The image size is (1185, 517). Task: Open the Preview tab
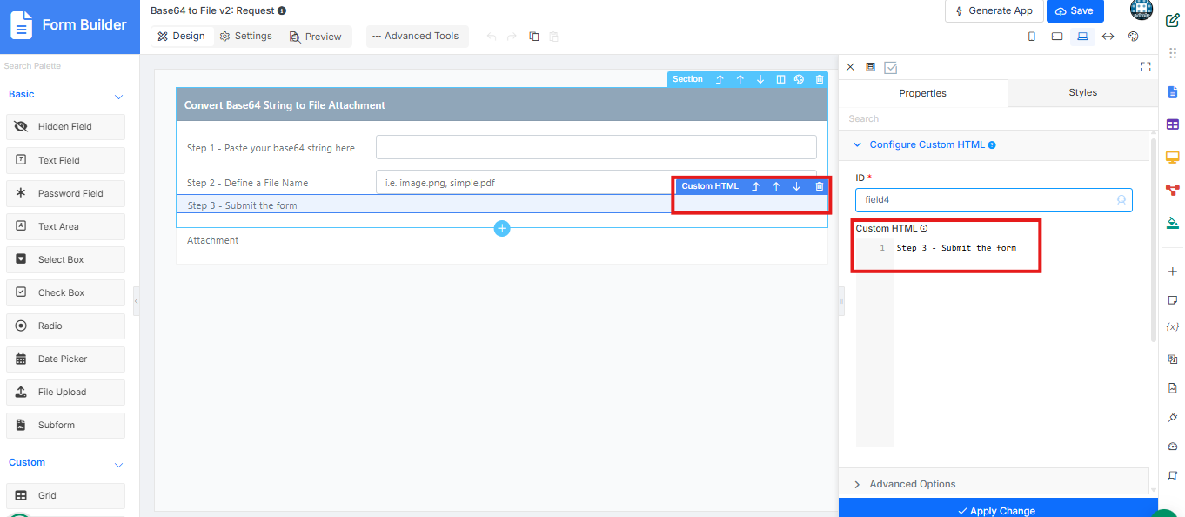(x=315, y=37)
